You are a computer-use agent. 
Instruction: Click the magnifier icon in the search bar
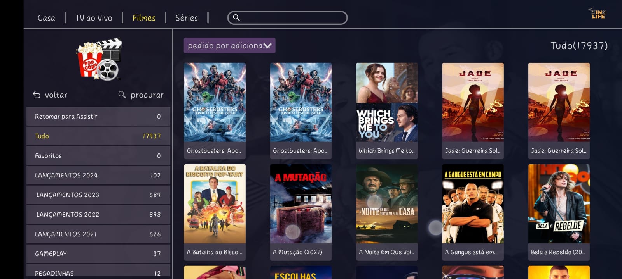[x=236, y=17]
